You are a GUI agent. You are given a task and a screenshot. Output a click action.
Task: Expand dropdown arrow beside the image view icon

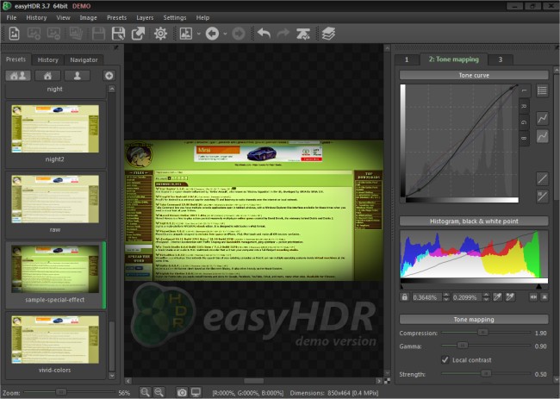coord(198,34)
